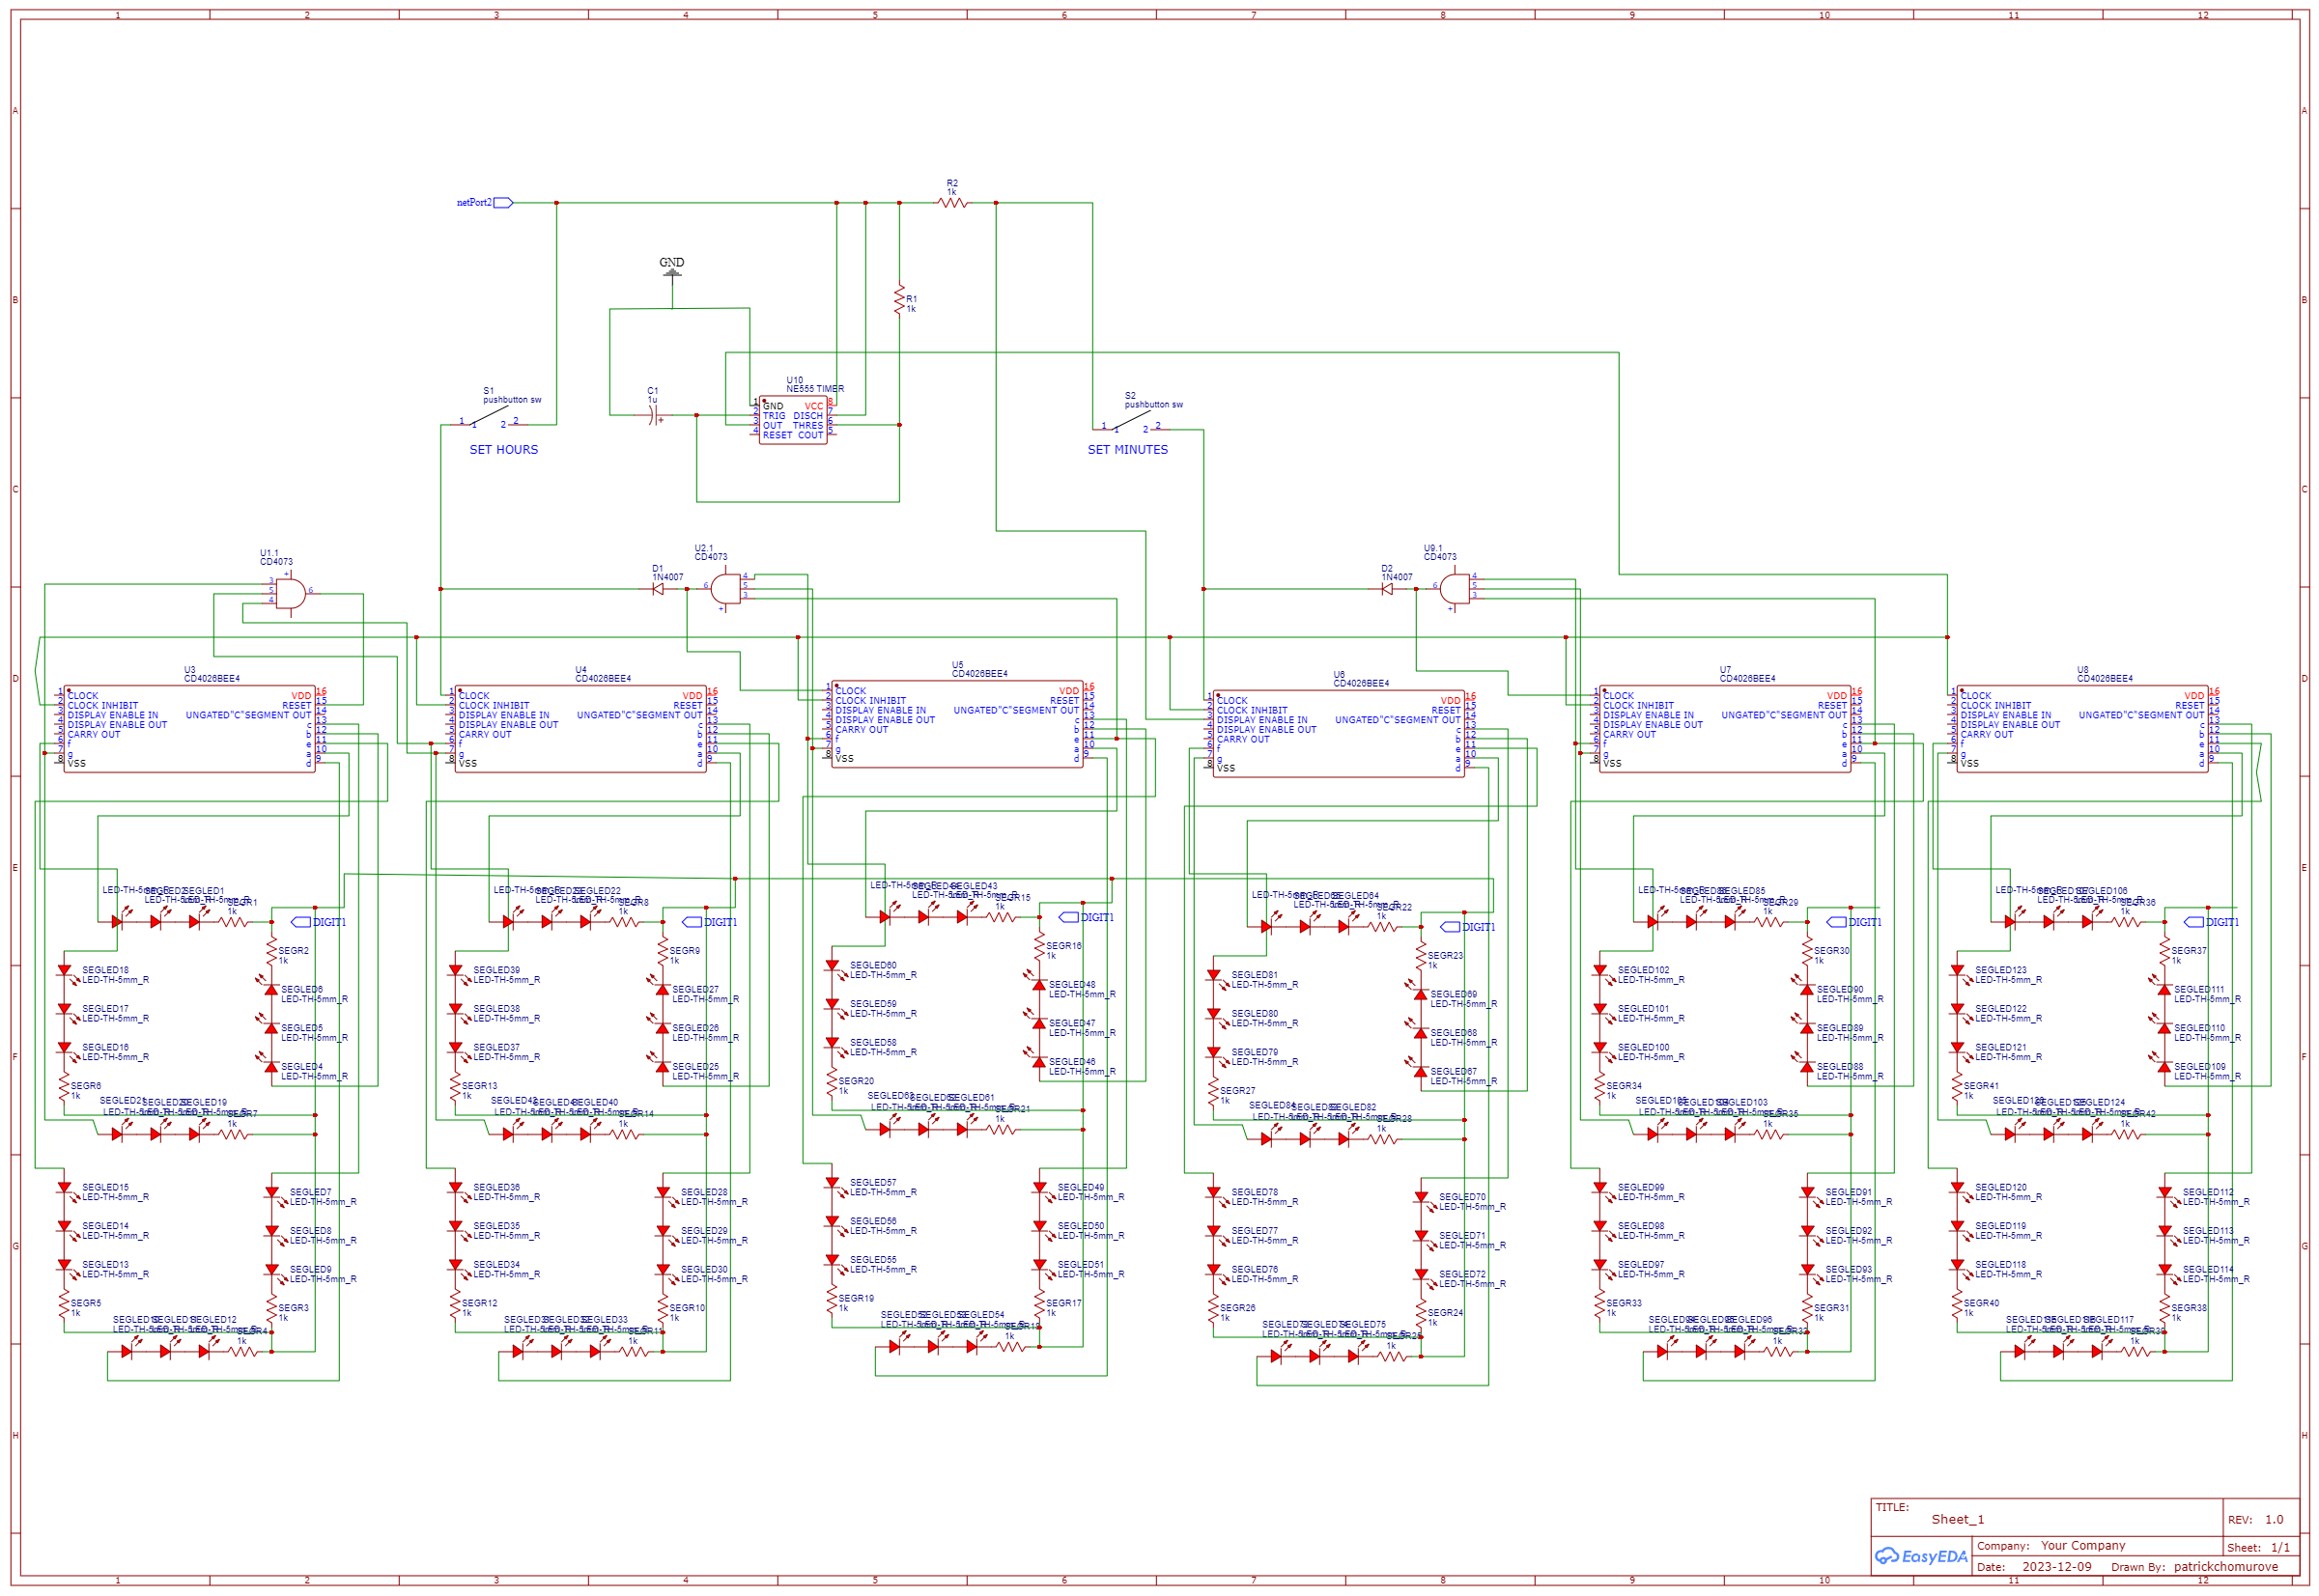The image size is (2319, 1596).
Task: Click pushbutton switch S2
Action: [1131, 421]
